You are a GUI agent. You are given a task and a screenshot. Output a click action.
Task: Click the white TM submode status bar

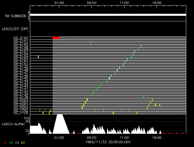click(108, 15)
